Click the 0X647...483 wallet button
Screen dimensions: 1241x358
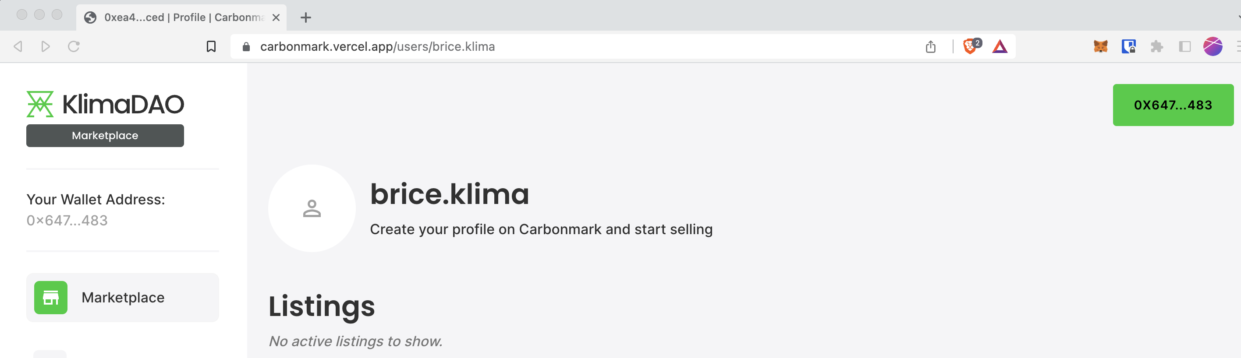point(1173,105)
